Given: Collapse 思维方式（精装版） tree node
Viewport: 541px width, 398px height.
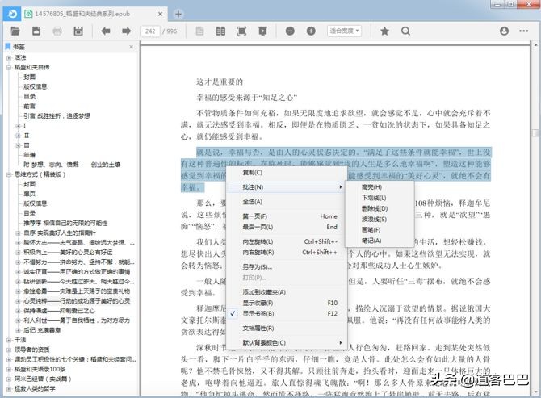Looking at the screenshot, I should pyautogui.click(x=9, y=174).
